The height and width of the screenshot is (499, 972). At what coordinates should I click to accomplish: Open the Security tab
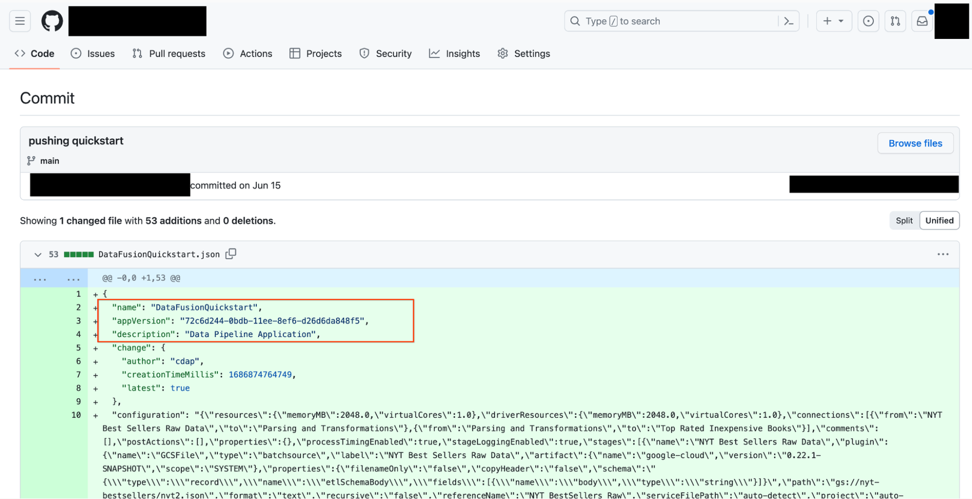tap(385, 53)
